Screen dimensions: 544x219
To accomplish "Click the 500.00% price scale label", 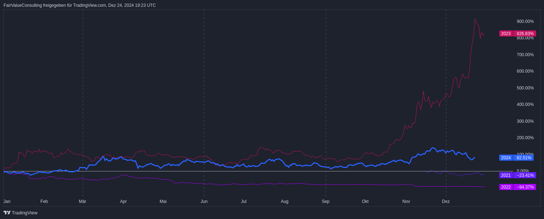I will 525,88.
